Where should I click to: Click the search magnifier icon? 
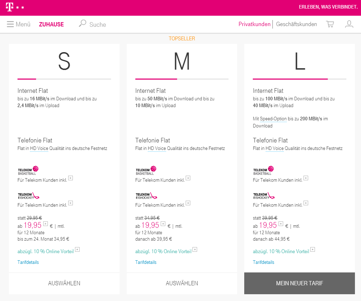pos(82,23)
